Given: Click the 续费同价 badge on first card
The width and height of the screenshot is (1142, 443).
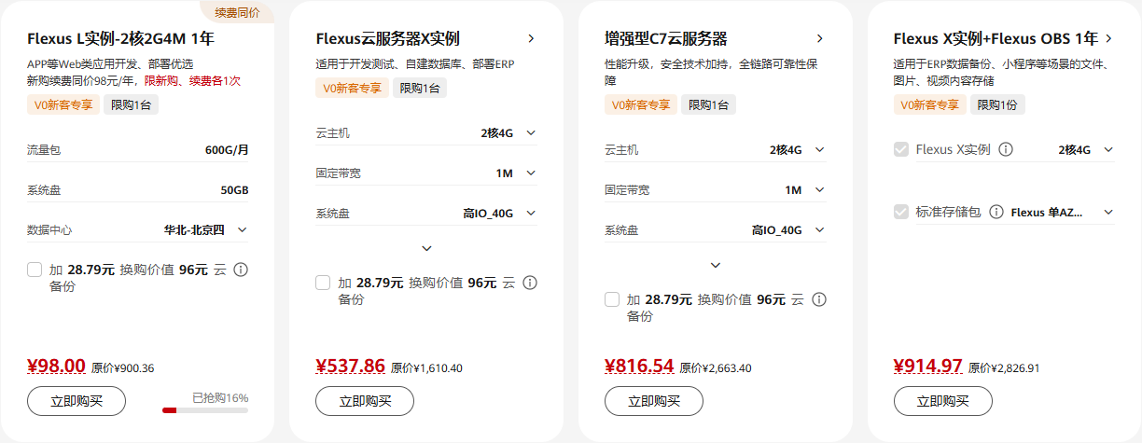Looking at the screenshot, I should pos(237,12).
